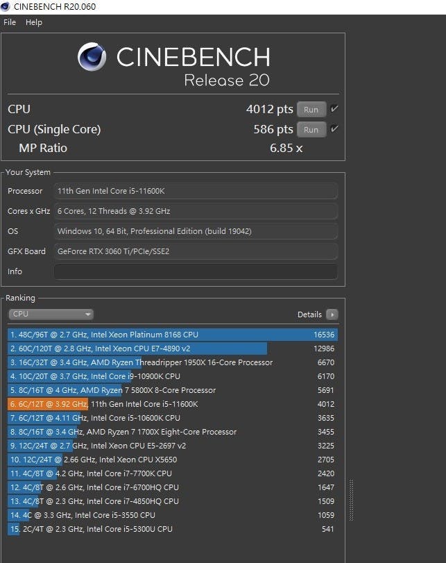Select ranking row AMD Ryzen 7 5800X
The image size is (446, 563).
click(172, 390)
